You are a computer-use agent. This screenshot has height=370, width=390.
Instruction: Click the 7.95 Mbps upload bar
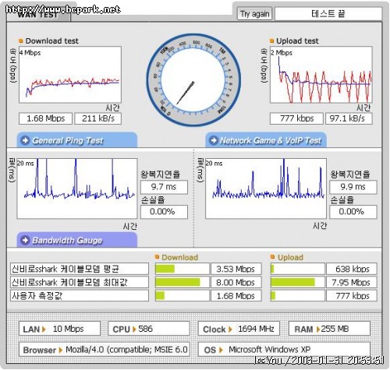tap(297, 282)
